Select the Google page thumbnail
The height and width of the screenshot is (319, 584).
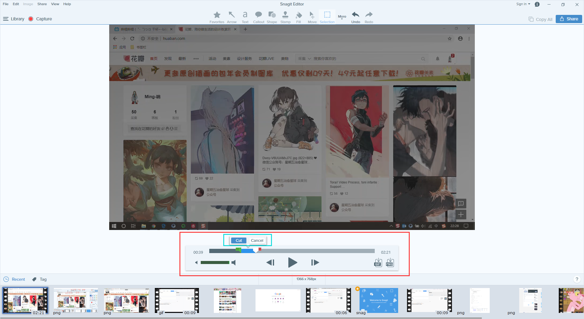(x=278, y=300)
